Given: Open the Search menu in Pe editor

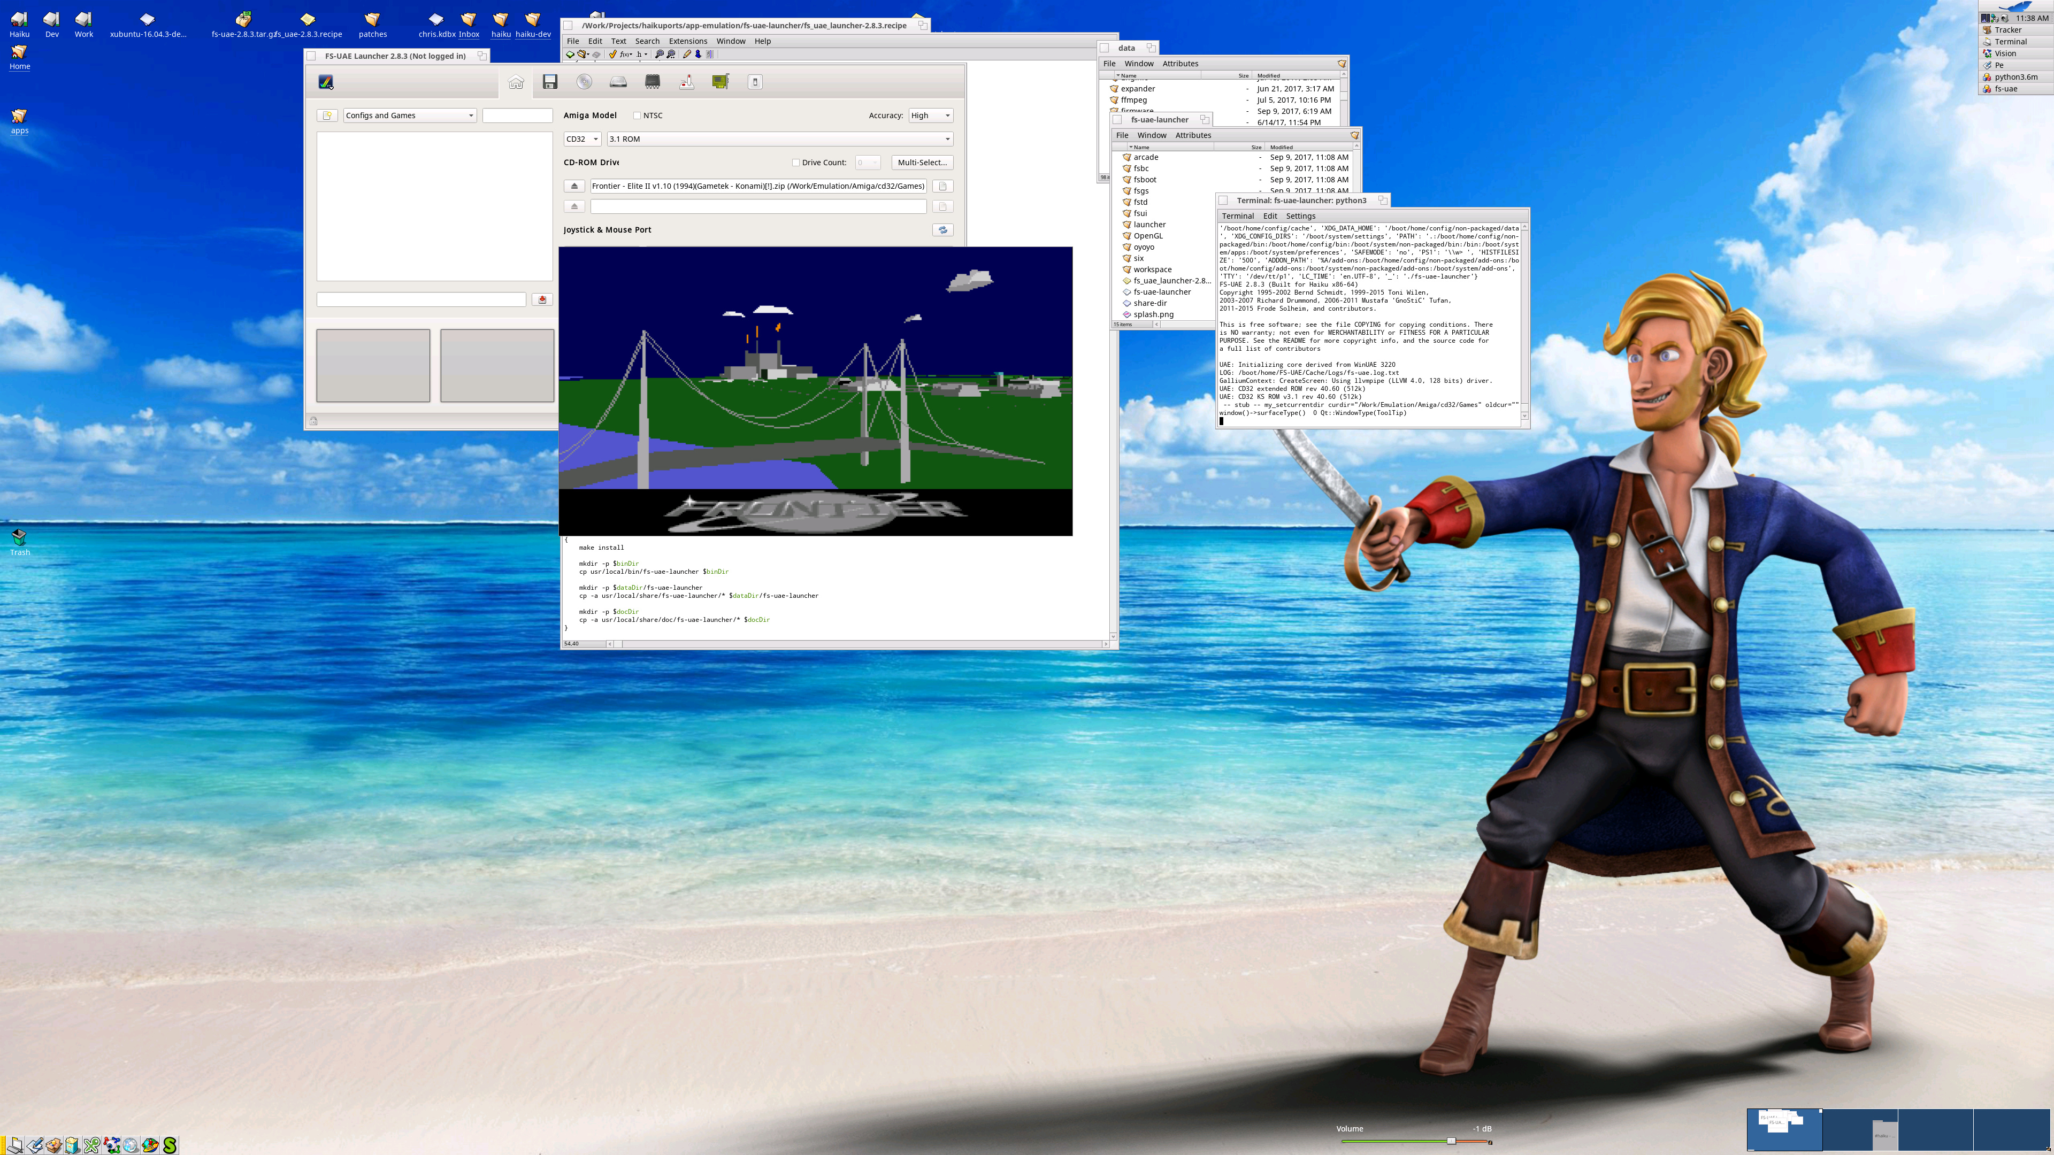Looking at the screenshot, I should [647, 42].
